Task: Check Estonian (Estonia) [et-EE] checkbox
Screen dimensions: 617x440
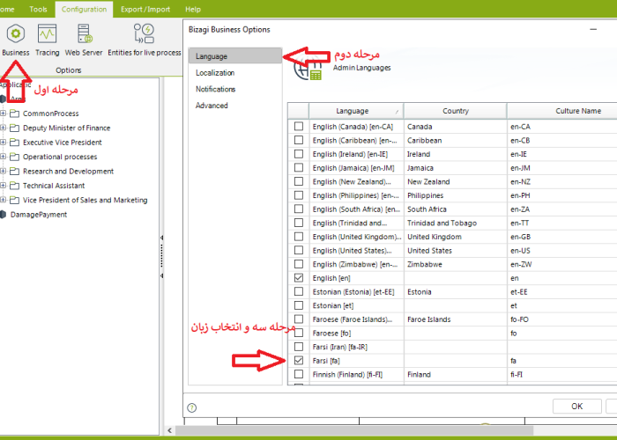Action: [299, 291]
